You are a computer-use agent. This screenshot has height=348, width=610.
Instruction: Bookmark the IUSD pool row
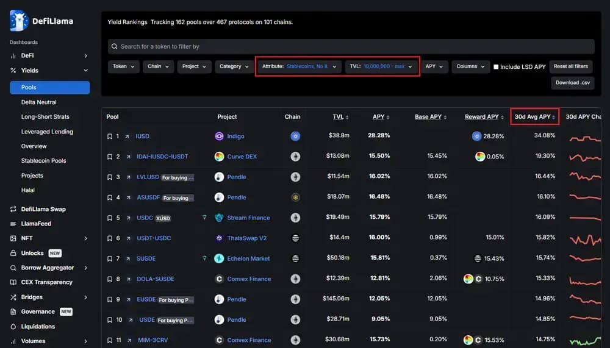[109, 137]
